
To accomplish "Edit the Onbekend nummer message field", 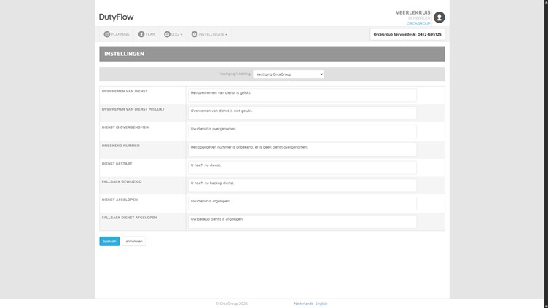I will tap(302, 149).
